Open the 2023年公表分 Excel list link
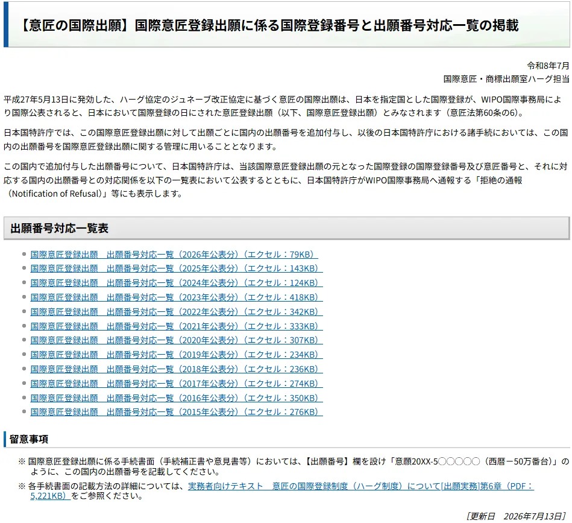Image resolution: width=572 pixels, height=523 pixels. pos(177,297)
